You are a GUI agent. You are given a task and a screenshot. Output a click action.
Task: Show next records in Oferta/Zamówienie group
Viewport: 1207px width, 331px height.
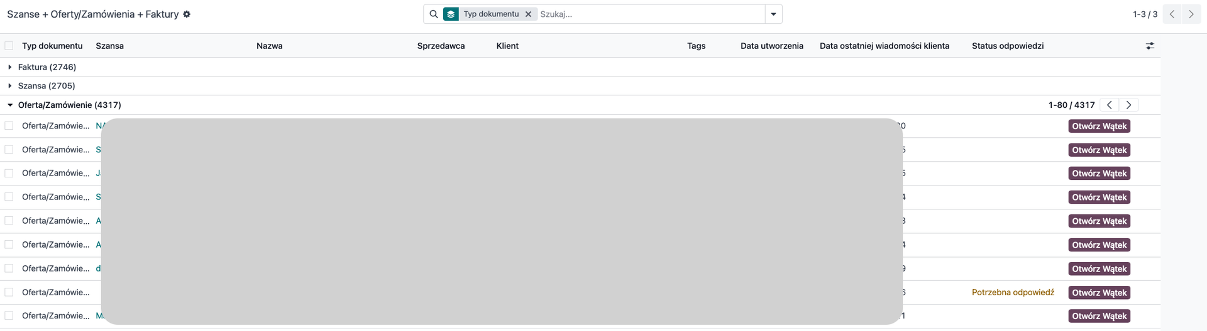tap(1128, 105)
